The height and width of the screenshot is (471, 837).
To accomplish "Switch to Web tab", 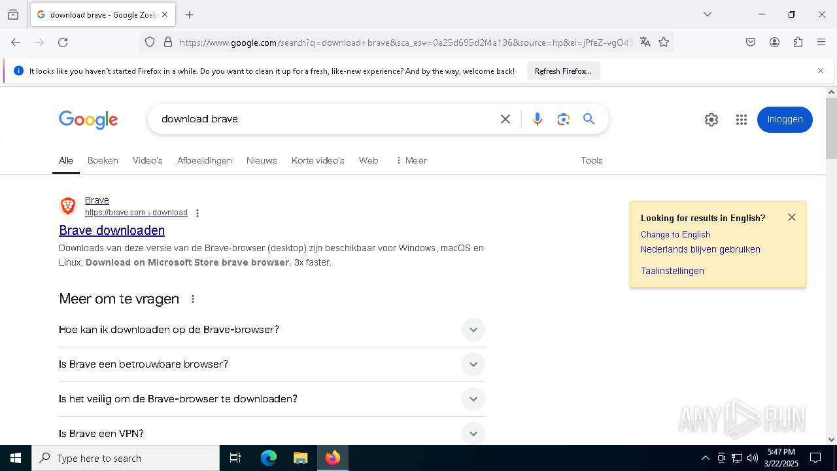I will 369,160.
